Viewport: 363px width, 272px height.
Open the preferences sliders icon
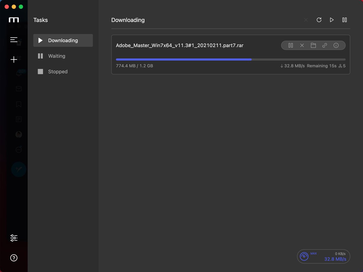(x=14, y=238)
